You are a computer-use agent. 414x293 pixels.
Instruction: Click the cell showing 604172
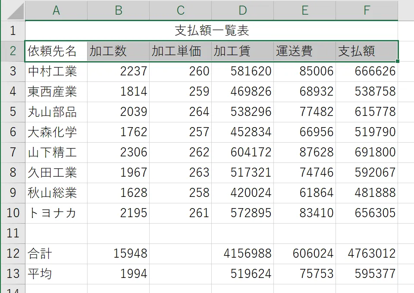pyautogui.click(x=242, y=152)
